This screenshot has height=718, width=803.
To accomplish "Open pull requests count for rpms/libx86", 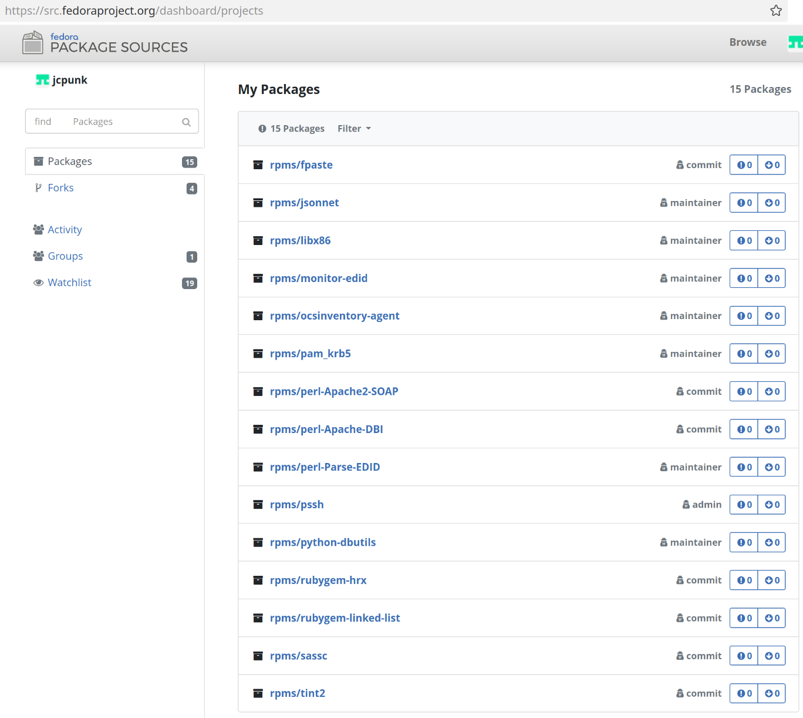I will [771, 240].
